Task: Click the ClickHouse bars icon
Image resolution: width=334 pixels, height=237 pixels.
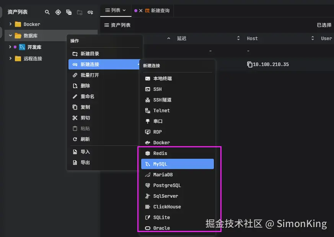Action: click(147, 206)
